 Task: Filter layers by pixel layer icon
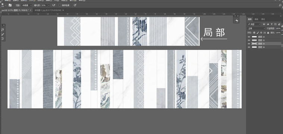[264, 24]
